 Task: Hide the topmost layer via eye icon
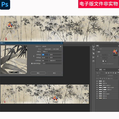[97, 81]
